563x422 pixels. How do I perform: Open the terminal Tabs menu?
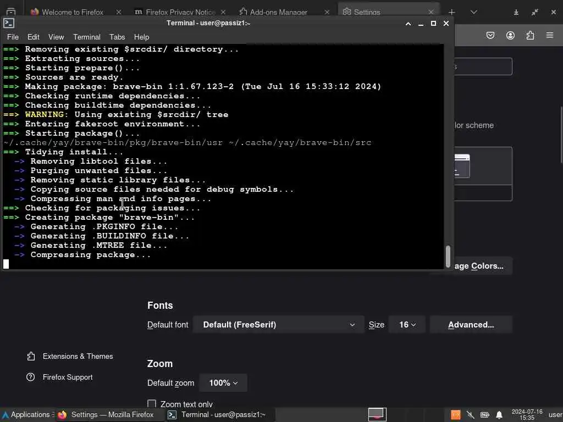tap(117, 37)
